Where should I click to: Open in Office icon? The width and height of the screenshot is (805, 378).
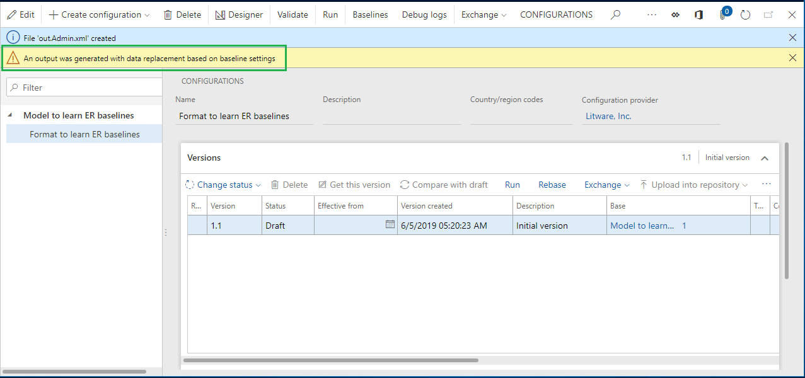[698, 14]
